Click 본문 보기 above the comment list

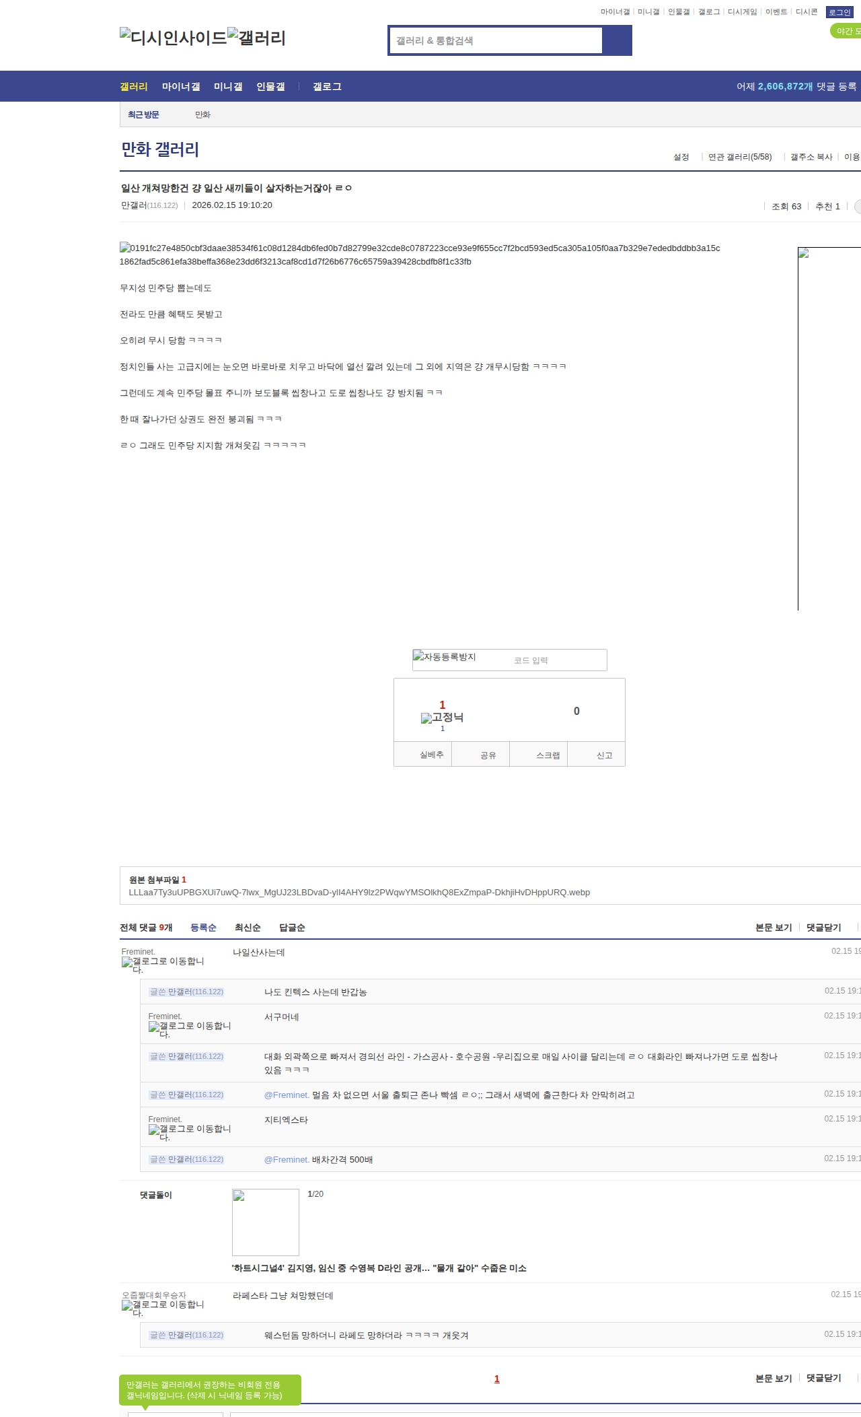point(774,928)
